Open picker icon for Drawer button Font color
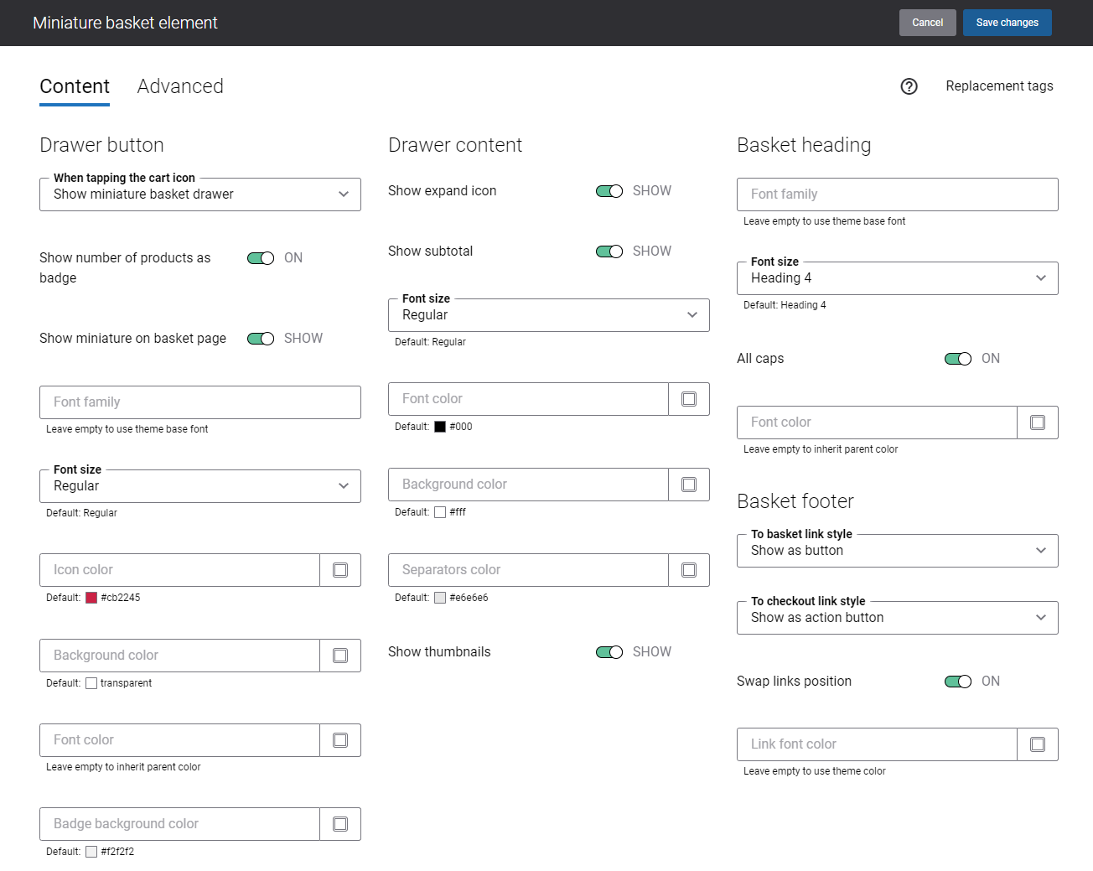 (x=340, y=740)
